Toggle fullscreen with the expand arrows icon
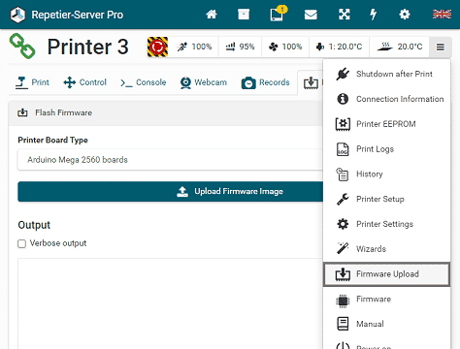Image resolution: width=460 pixels, height=349 pixels. [x=345, y=15]
